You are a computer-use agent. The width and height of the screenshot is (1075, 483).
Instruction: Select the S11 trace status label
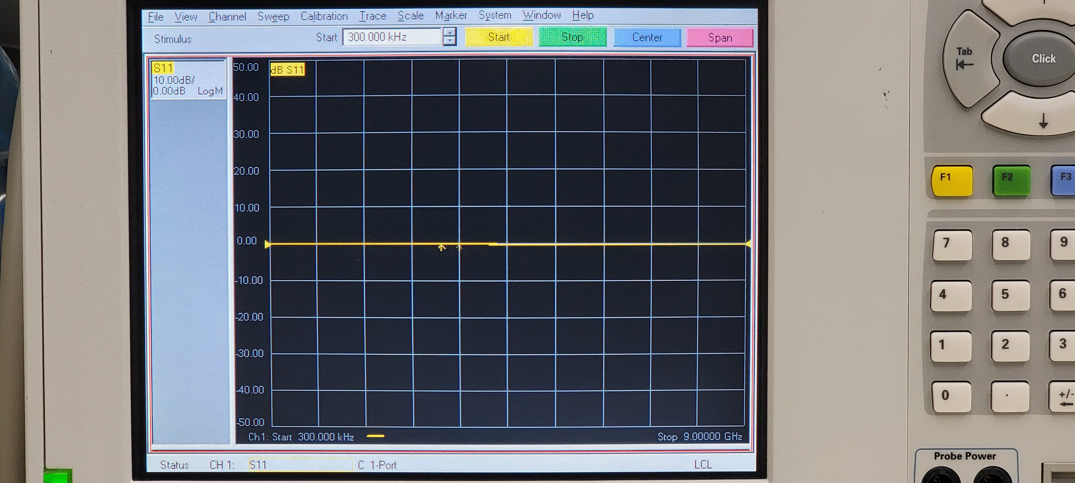[163, 68]
